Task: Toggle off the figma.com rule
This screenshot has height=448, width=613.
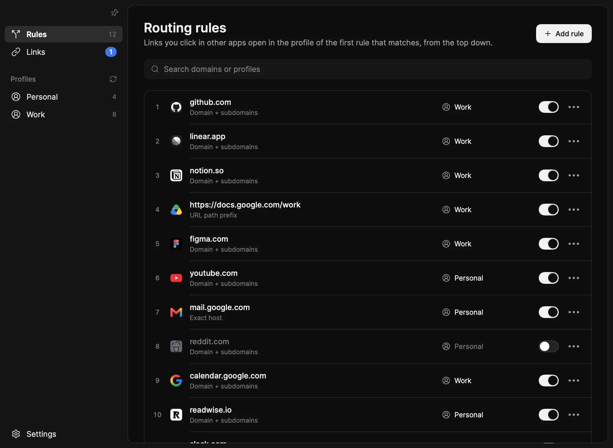Action: click(x=549, y=244)
